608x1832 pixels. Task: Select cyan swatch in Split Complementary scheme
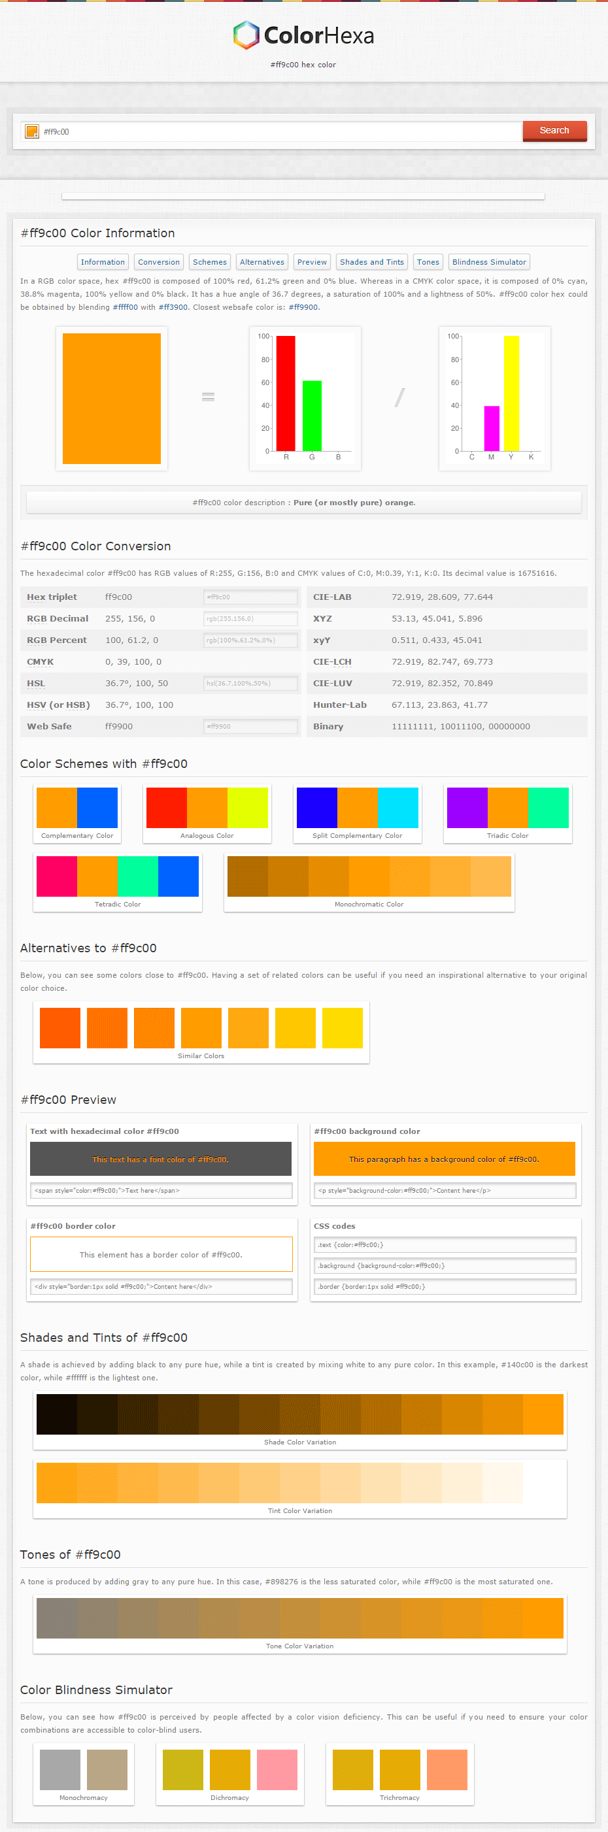397,807
